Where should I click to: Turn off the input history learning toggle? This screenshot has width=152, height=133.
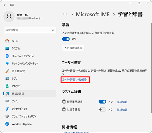pos(66,39)
